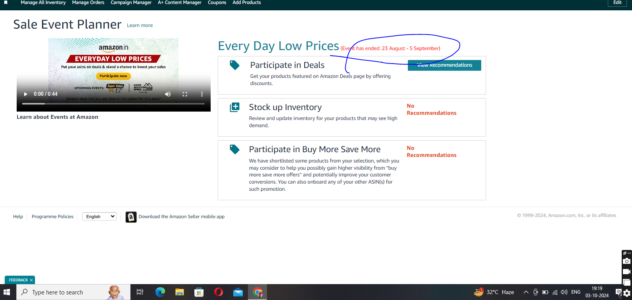
Task: Click the Stock up Inventory plus icon
Action: tap(235, 107)
